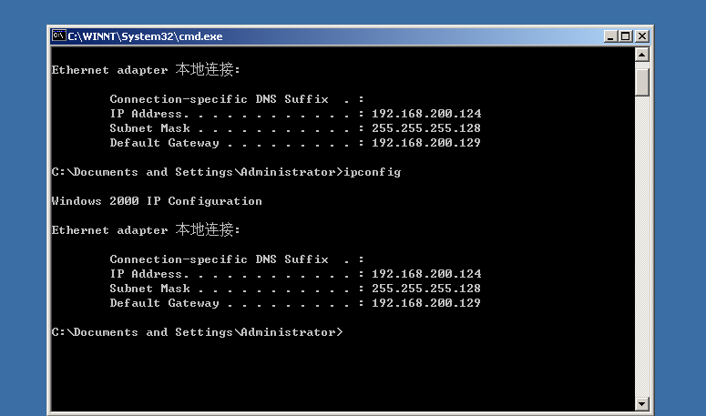Click the Ethernet adapter heading in the latest output

(x=146, y=230)
